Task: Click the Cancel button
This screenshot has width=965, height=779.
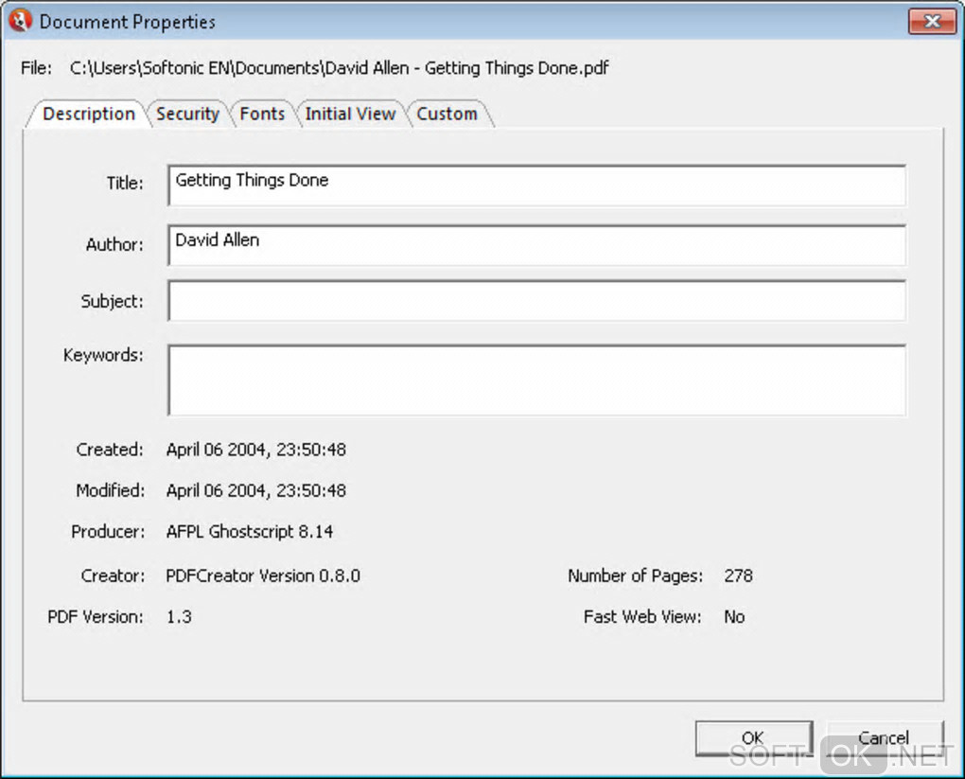Action: 884,737
